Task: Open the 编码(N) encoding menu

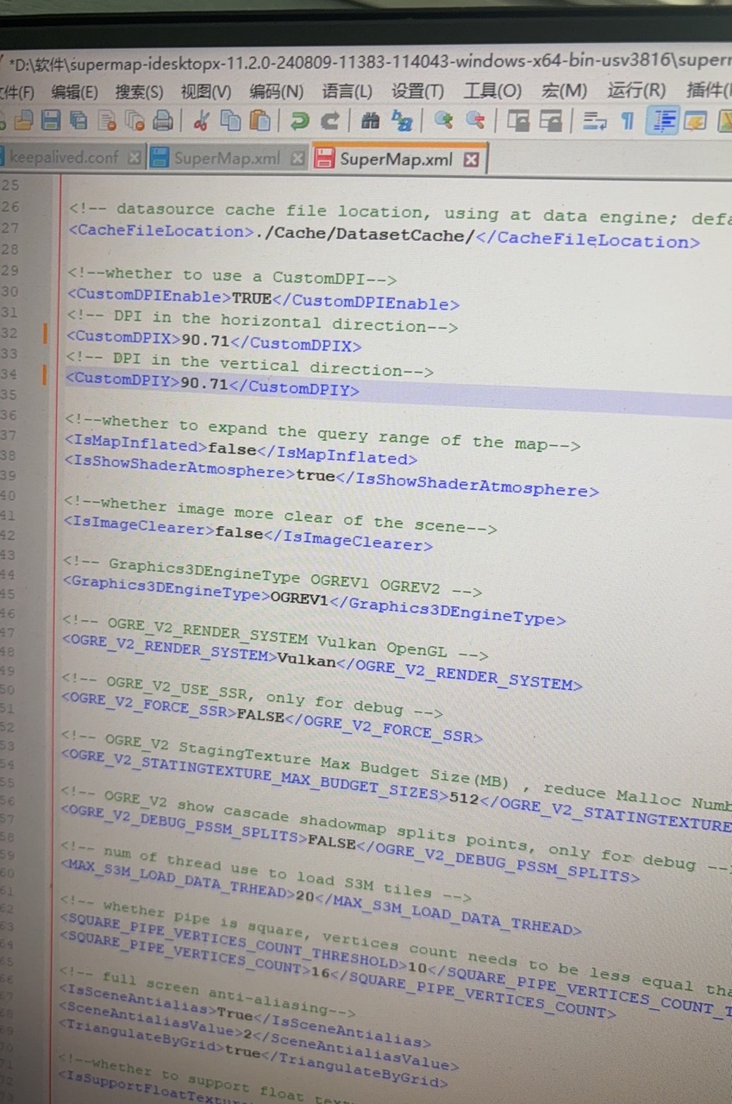Action: 276,91
